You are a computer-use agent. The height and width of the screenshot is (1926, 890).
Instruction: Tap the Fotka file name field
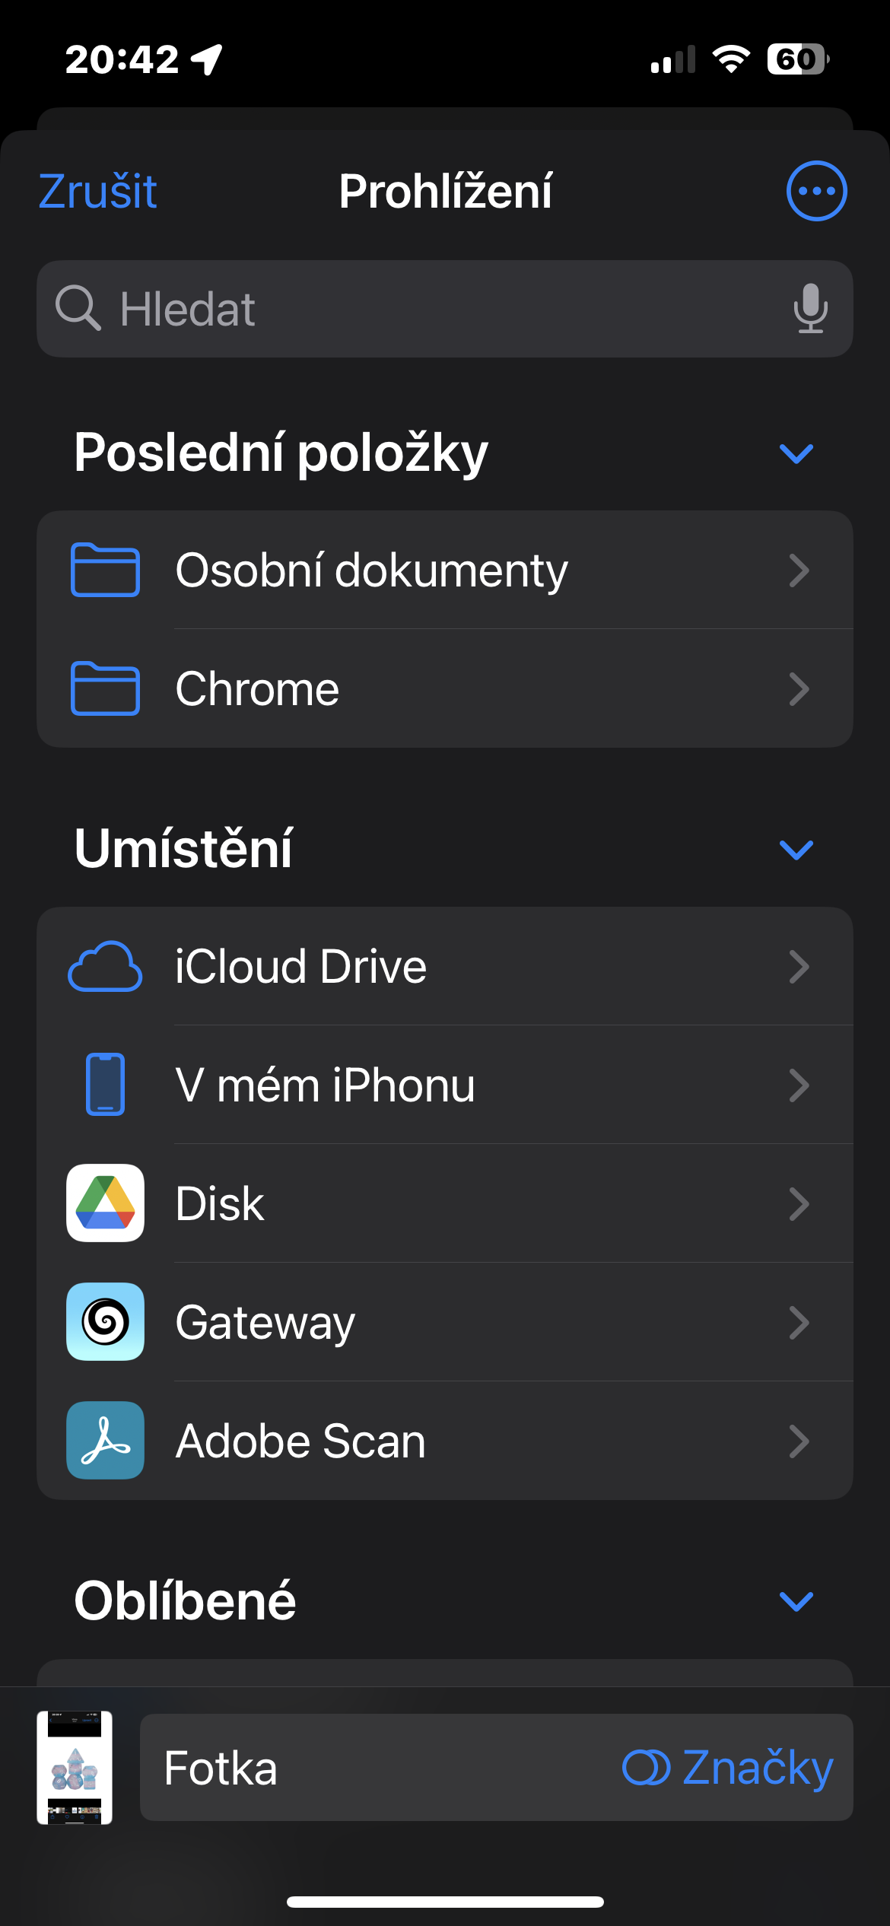tap(365, 1768)
